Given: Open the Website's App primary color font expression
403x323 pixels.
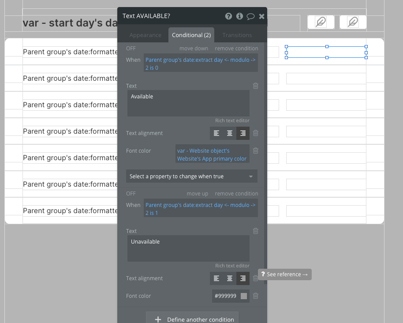Looking at the screenshot, I should 212,155.
